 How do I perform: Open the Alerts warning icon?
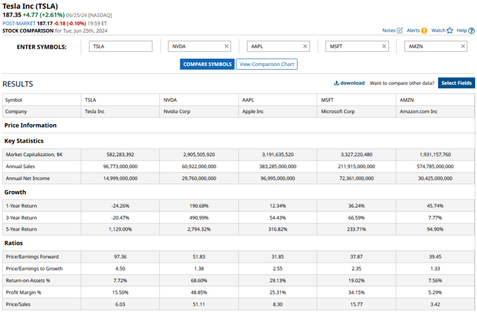(x=424, y=31)
